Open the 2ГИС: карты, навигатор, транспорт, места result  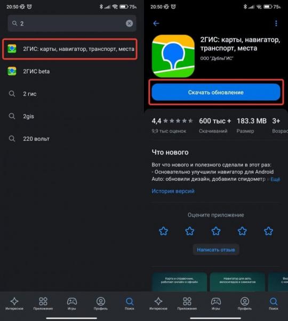[70, 49]
